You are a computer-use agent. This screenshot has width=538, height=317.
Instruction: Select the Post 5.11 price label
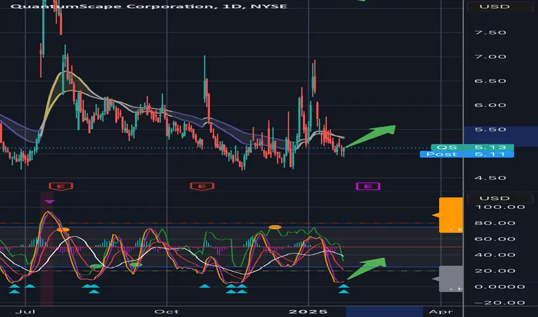point(466,154)
